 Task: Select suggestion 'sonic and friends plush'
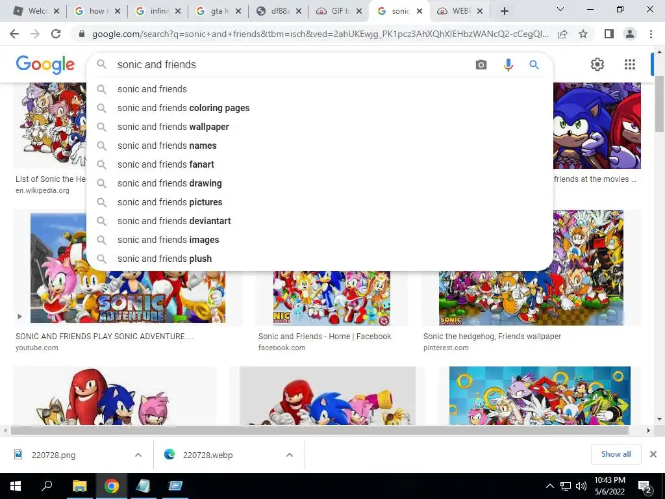pos(320,259)
